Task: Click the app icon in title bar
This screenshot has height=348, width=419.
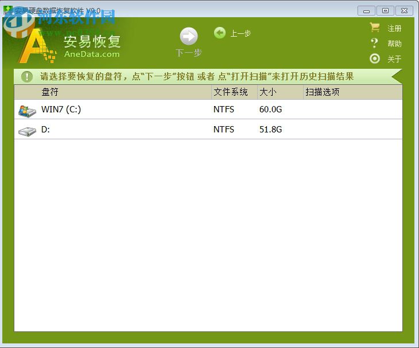Action: click(x=8, y=10)
